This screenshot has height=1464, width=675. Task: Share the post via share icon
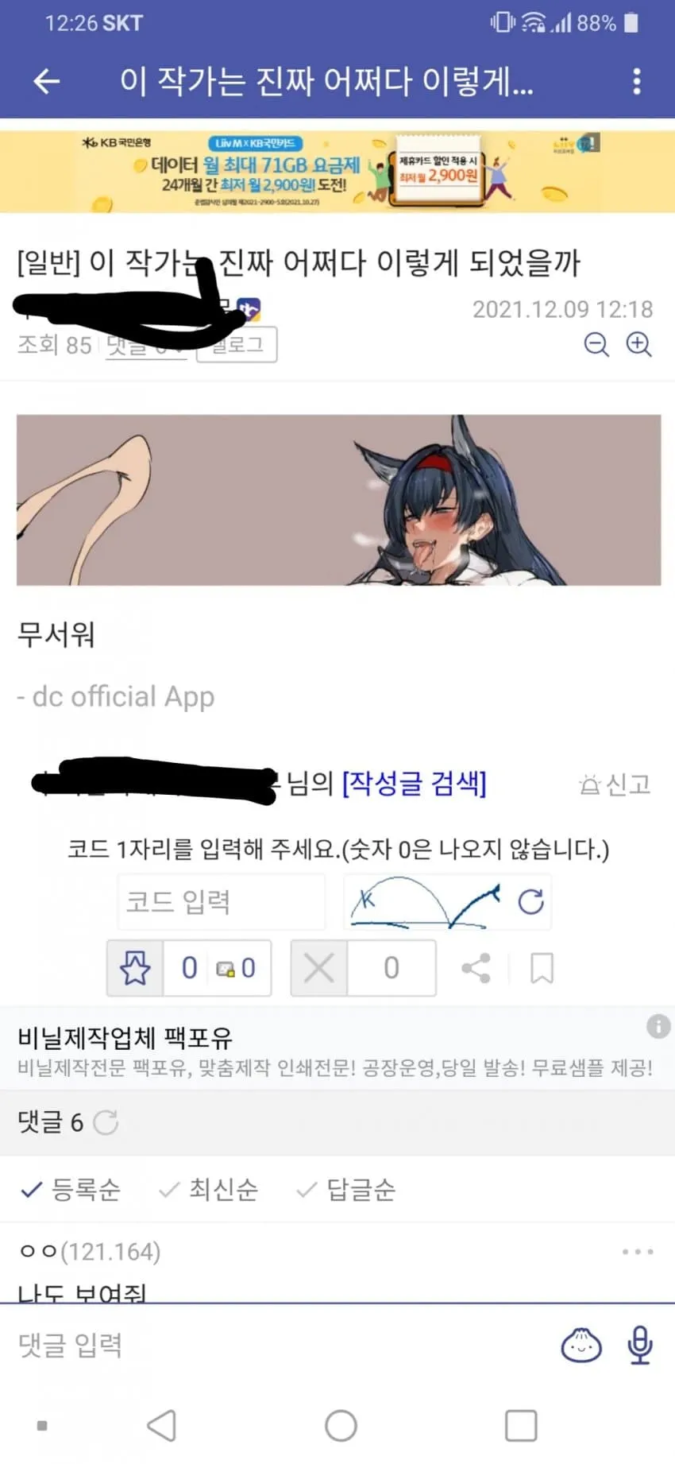click(476, 968)
